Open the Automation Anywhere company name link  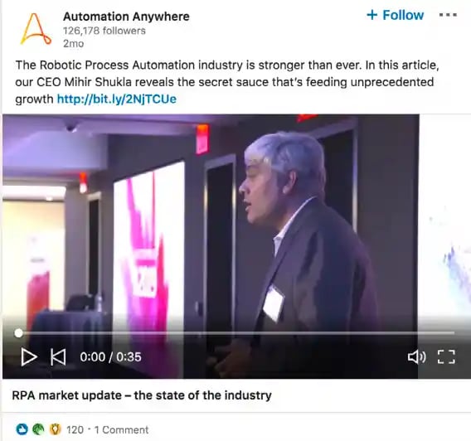[126, 17]
